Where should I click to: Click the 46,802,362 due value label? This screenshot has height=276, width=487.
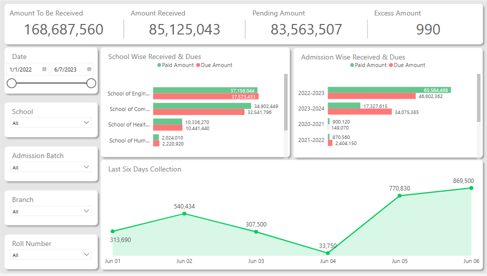430,96
